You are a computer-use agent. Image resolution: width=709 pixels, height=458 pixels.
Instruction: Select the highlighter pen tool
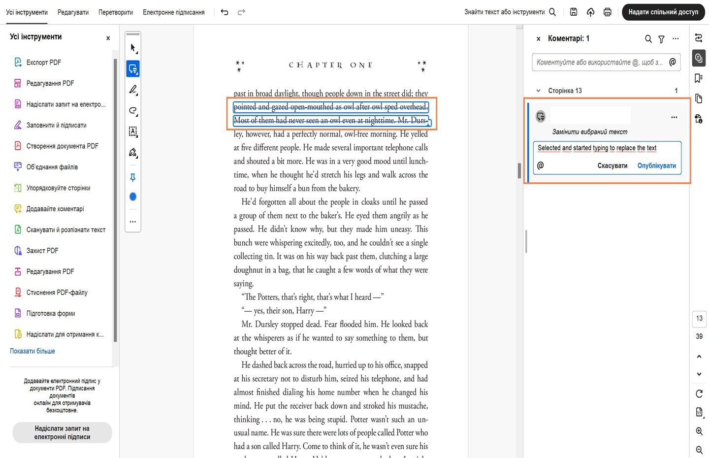133,90
